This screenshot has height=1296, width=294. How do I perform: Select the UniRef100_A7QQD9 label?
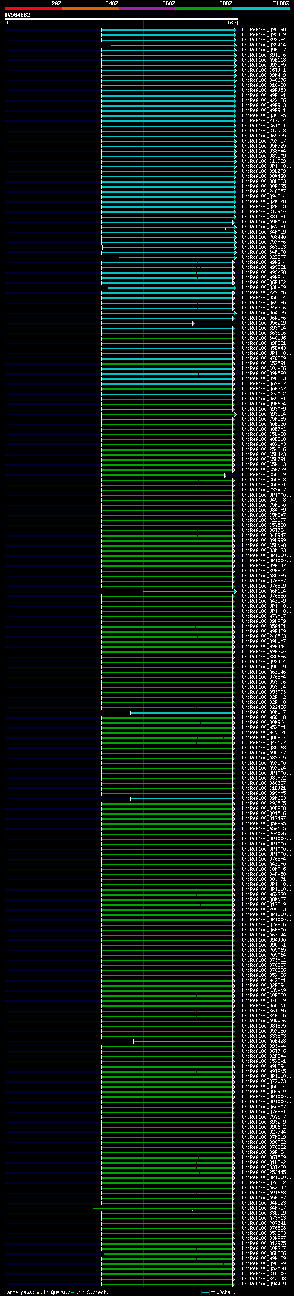pyautogui.click(x=264, y=358)
